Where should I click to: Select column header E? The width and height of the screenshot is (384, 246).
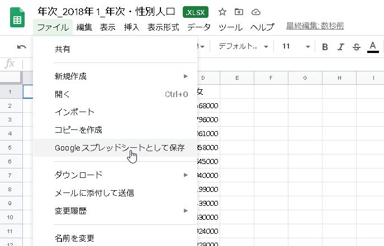pos(237,78)
